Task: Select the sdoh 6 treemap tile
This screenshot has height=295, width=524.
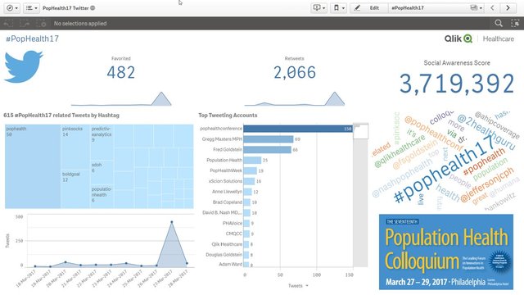Action: click(102, 173)
